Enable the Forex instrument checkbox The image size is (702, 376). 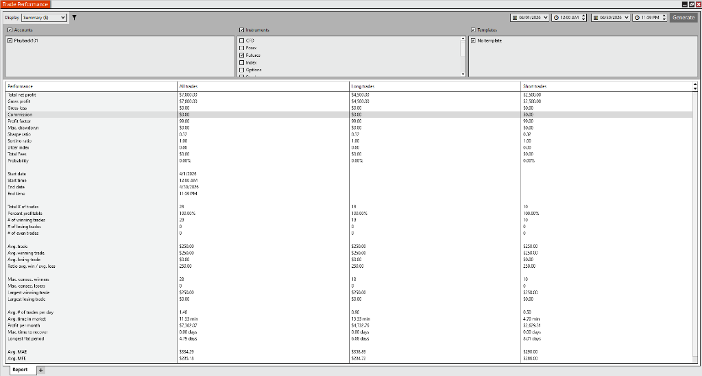pyautogui.click(x=242, y=48)
